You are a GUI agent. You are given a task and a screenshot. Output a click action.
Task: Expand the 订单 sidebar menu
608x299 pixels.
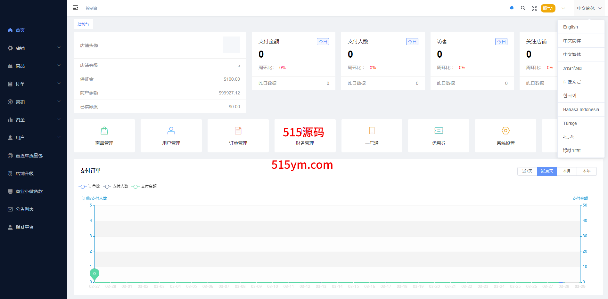click(x=34, y=84)
